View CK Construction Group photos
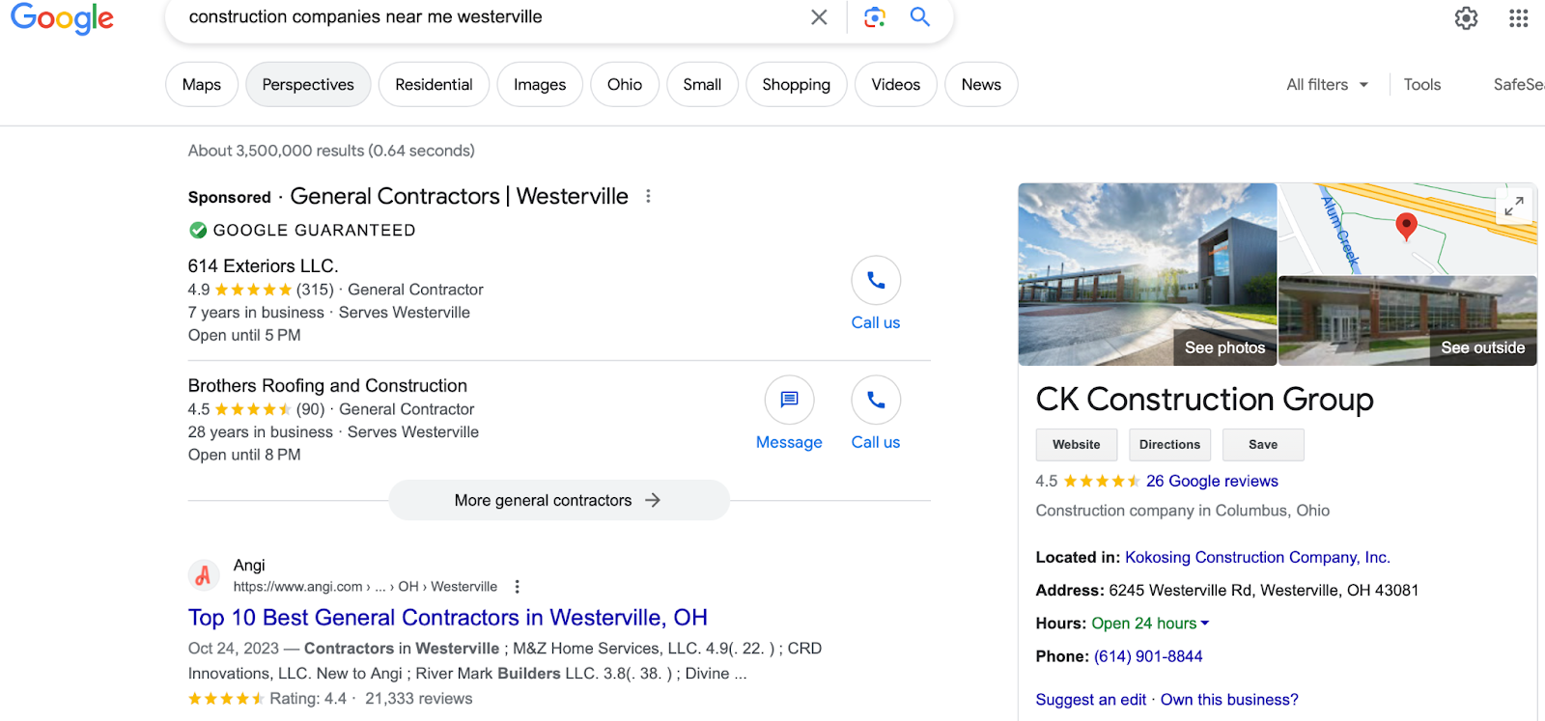The image size is (1545, 721). tap(1223, 347)
